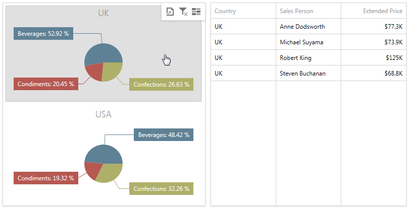Viewport: 408px width, 208px height.
Task: Clear the master filter using funnel icon
Action: coord(183,11)
